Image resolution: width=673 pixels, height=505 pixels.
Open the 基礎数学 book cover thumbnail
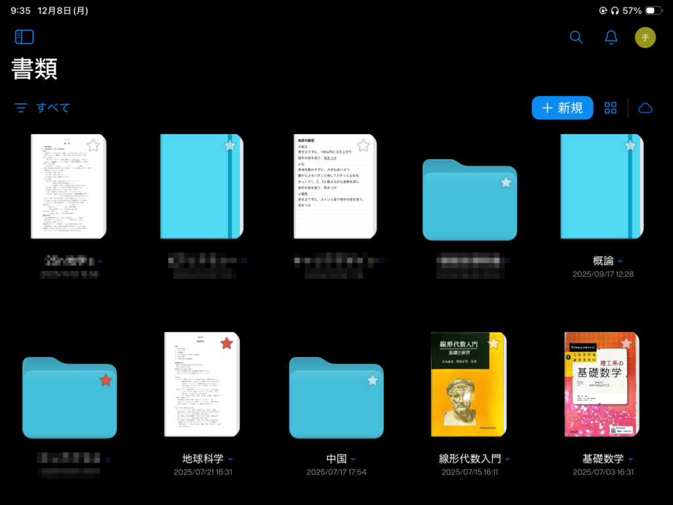(601, 385)
